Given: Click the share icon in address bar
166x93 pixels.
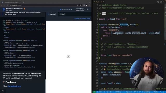Looking at the screenshot, I should [x=78, y=5].
